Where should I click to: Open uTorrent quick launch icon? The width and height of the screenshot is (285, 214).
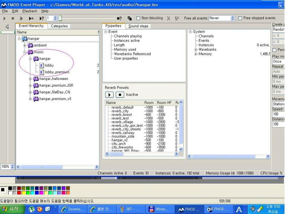32,209
